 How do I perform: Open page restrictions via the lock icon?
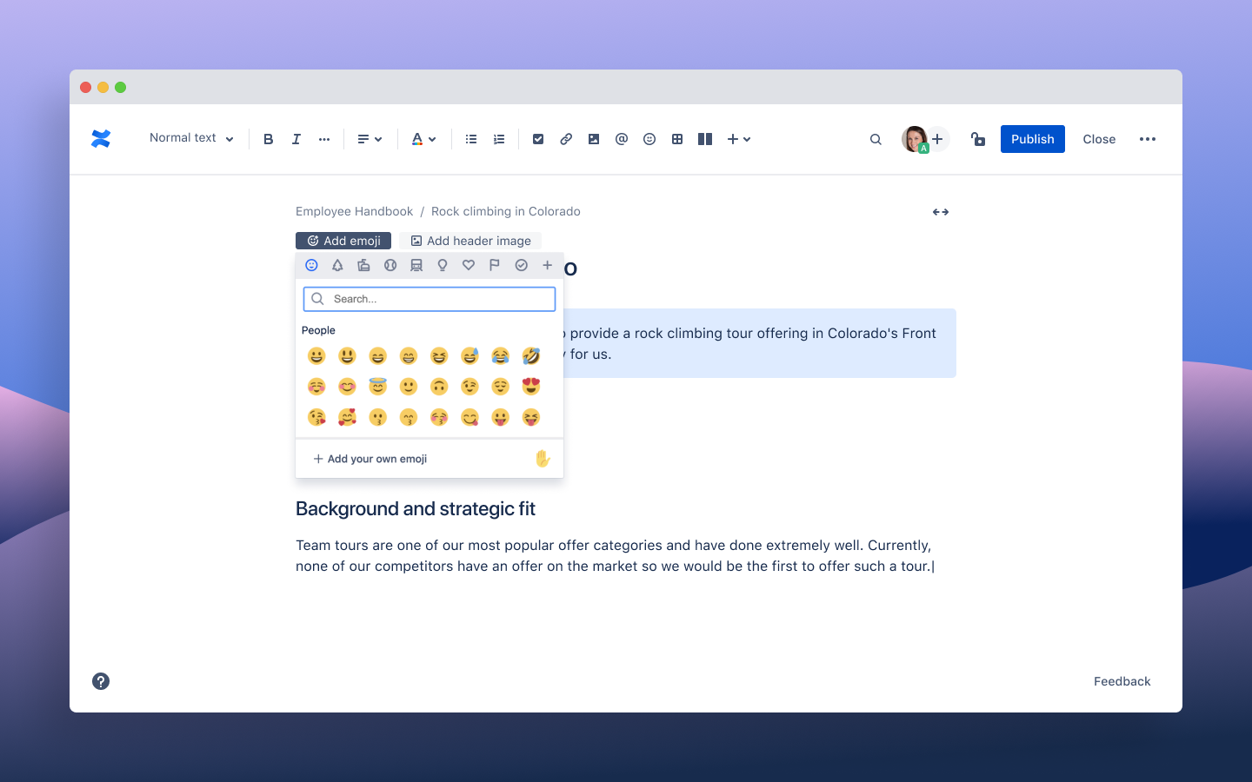(x=978, y=139)
